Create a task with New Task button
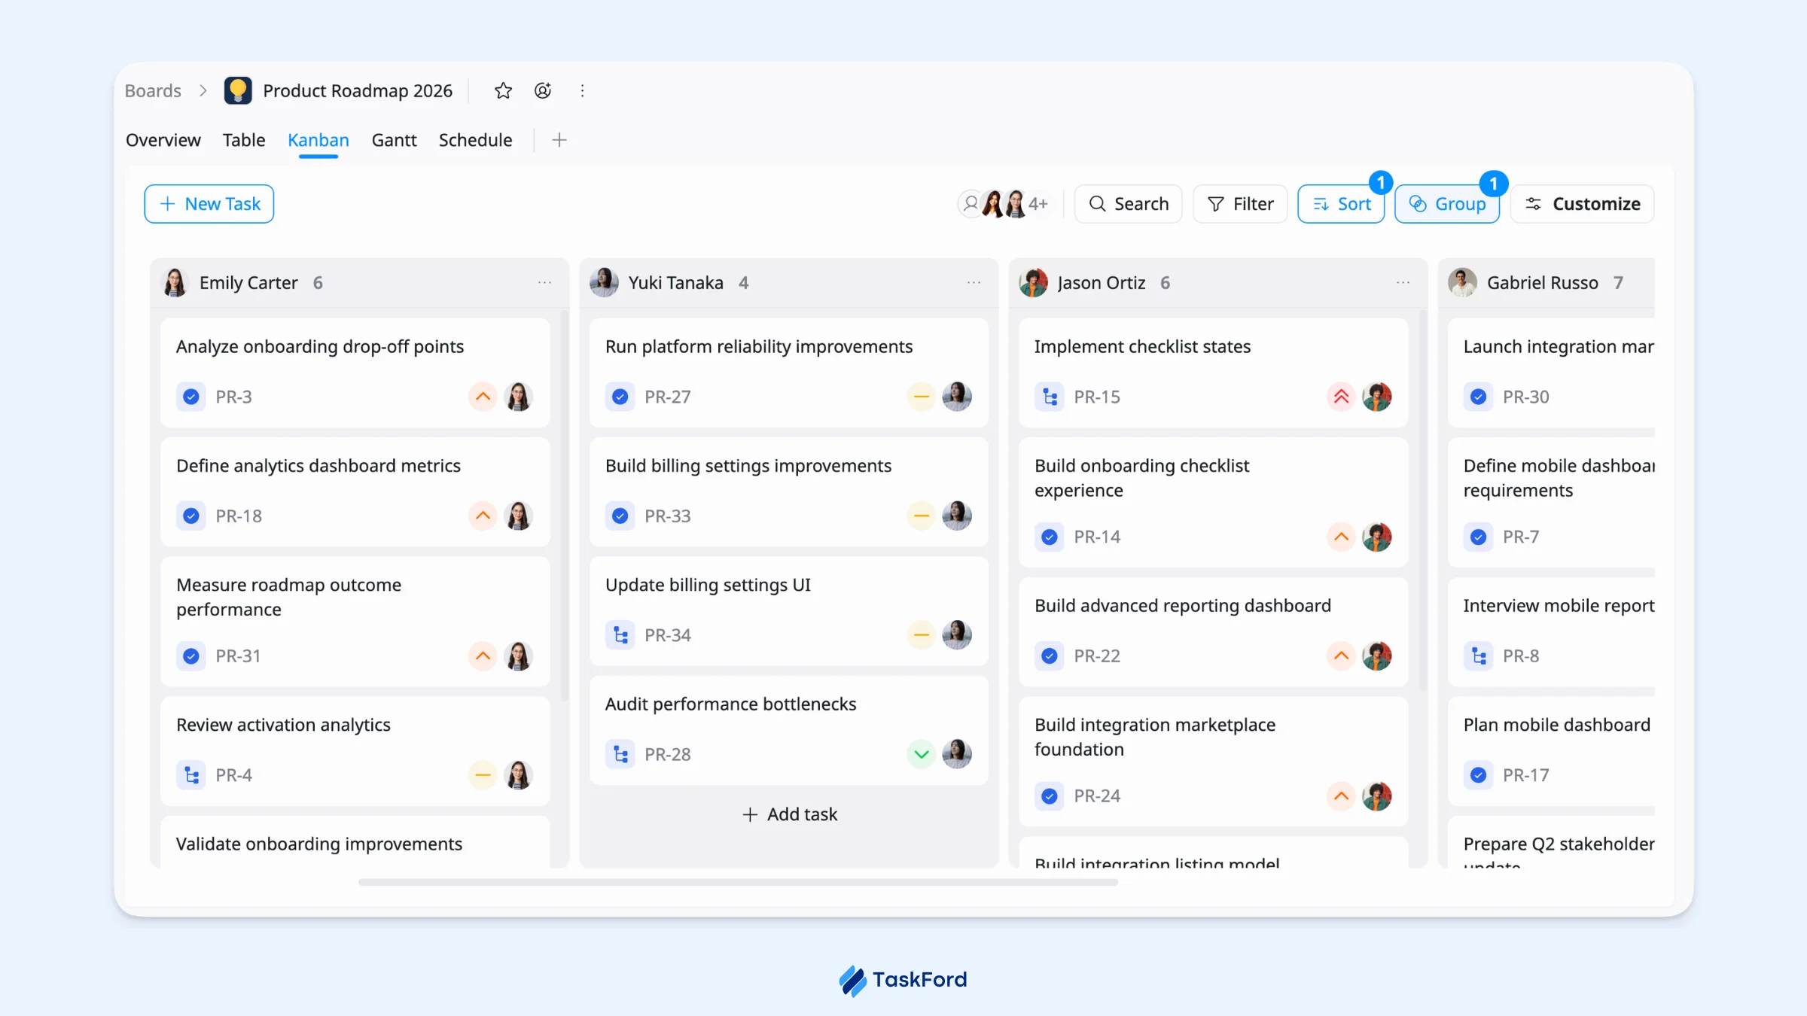This screenshot has width=1807, height=1016. coord(209,204)
